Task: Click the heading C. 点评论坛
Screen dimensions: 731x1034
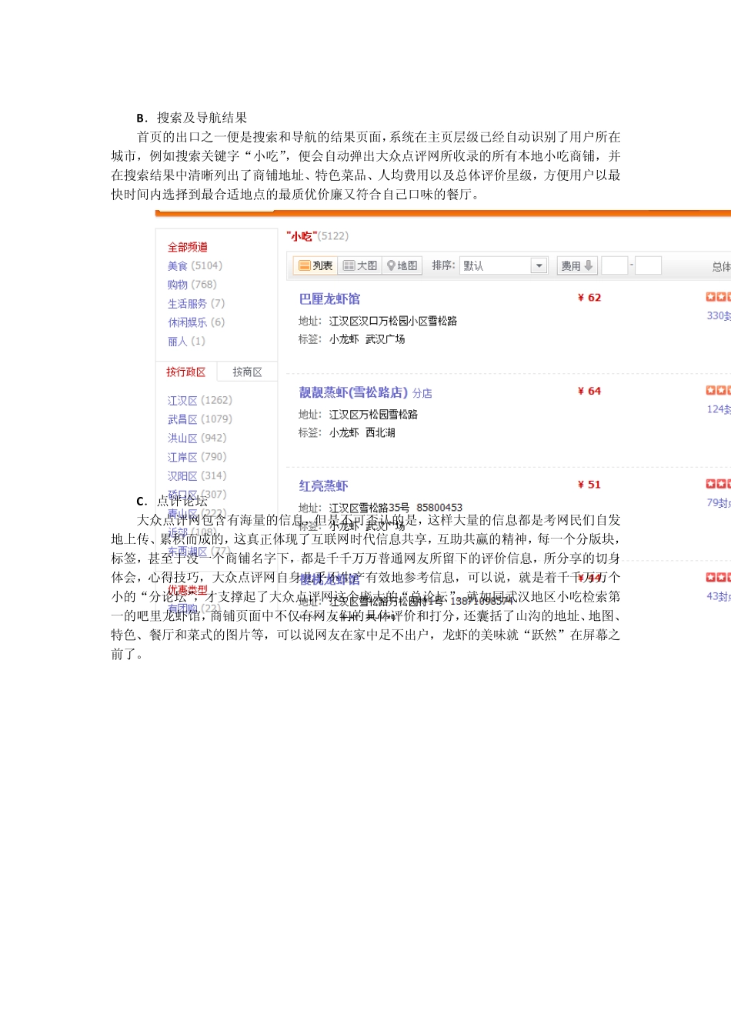Action: click(x=172, y=501)
